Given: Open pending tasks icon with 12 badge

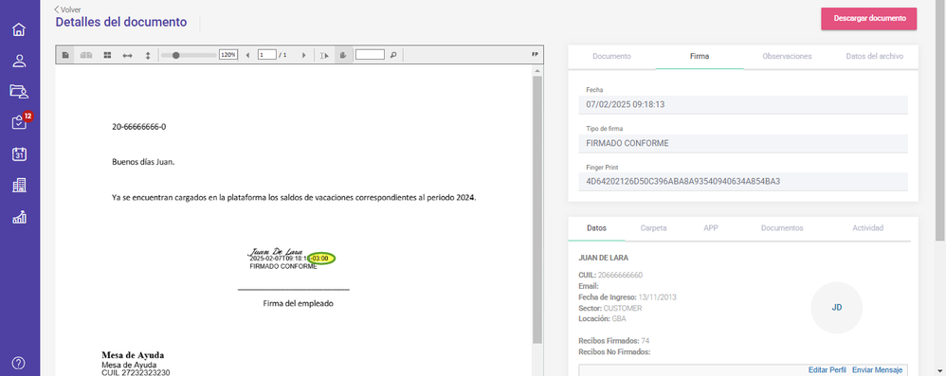Looking at the screenshot, I should click(20, 122).
